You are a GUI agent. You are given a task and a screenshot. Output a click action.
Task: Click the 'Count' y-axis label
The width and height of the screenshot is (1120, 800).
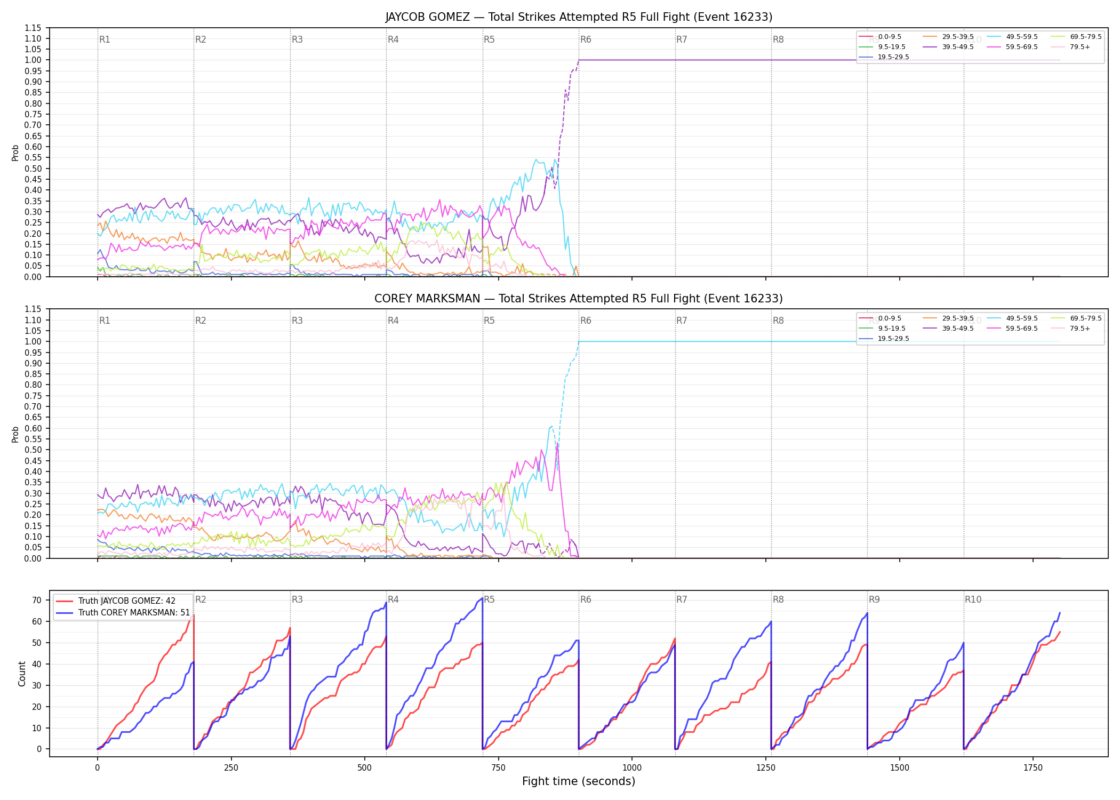tap(22, 674)
